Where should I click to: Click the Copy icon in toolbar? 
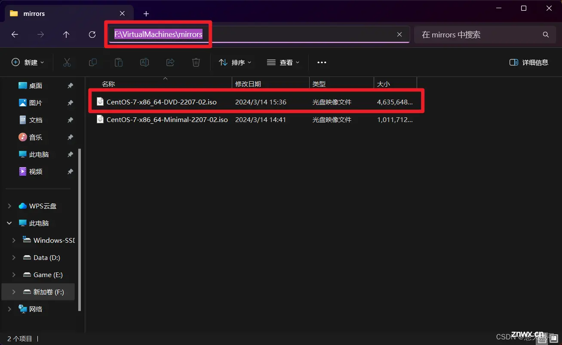[92, 62]
